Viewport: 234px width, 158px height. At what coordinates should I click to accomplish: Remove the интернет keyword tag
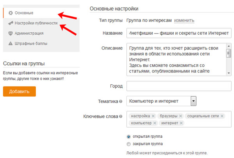point(181,123)
